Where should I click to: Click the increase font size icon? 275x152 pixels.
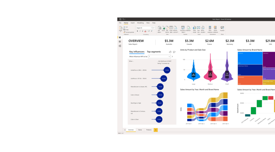click(149, 31)
